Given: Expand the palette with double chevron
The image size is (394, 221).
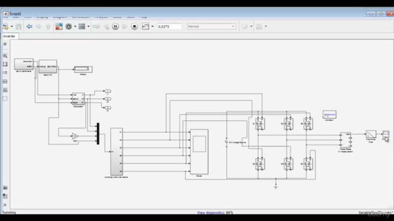Looking at the screenshot, I should pyautogui.click(x=5, y=204).
